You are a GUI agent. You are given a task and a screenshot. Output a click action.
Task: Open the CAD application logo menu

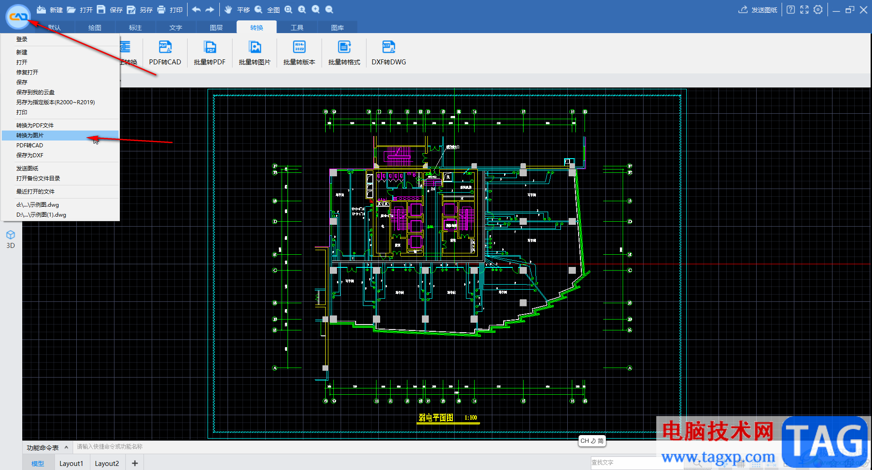[18, 17]
